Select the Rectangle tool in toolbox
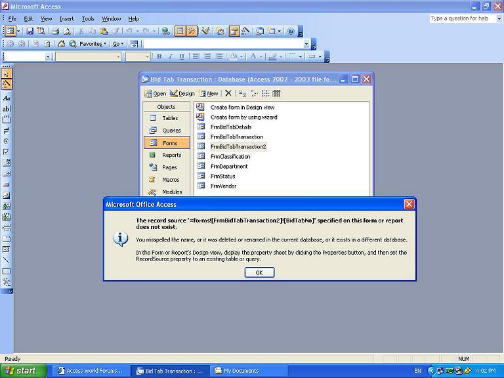 coord(7,271)
